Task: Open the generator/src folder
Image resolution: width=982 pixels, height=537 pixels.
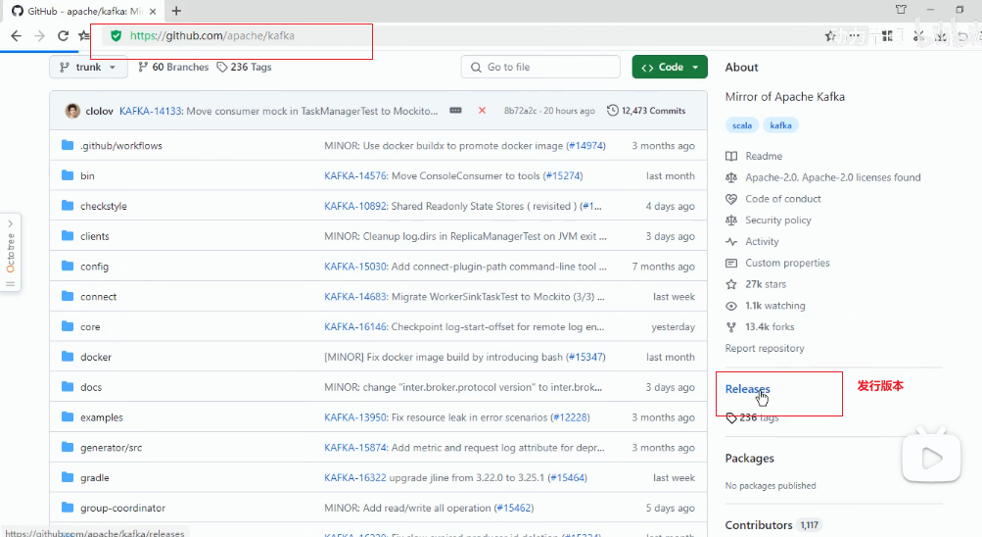Action: coord(111,448)
